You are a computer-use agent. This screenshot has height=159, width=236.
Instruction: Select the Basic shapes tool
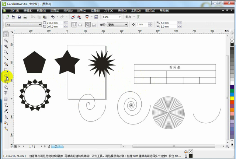[6, 87]
